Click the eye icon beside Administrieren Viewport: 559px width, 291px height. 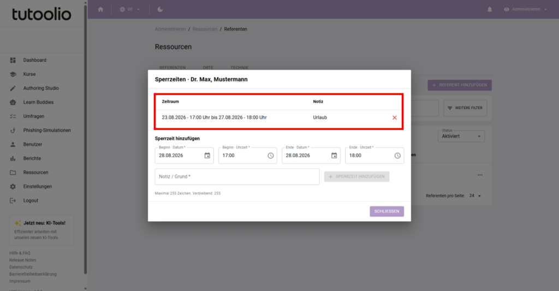(507, 9)
